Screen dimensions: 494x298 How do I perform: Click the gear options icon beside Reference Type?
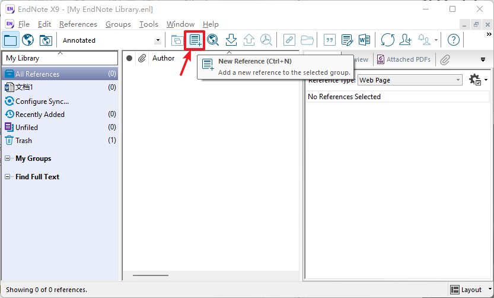click(x=475, y=80)
